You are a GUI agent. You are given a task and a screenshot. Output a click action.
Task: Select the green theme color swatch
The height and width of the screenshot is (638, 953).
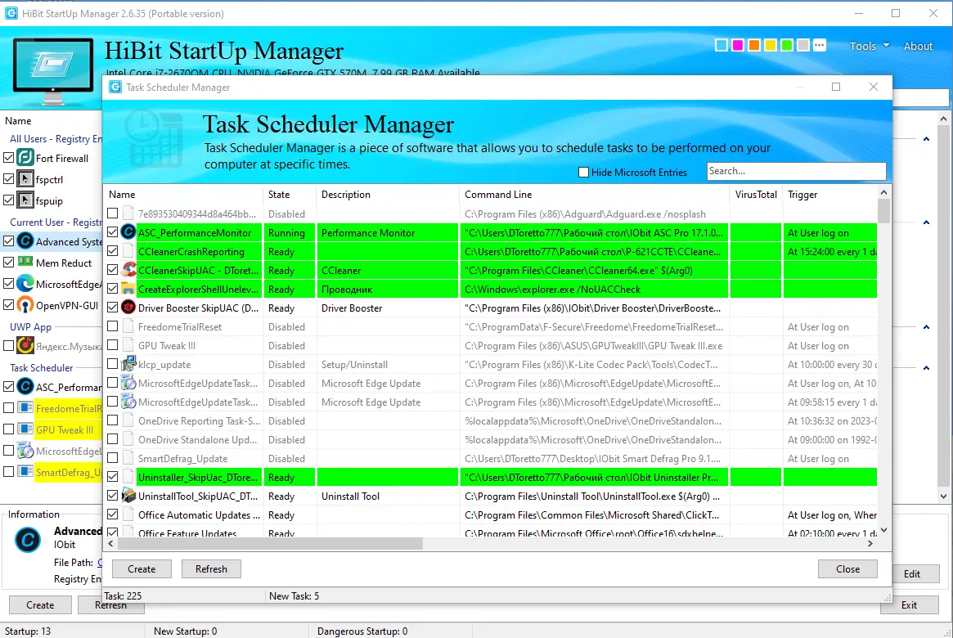787,45
